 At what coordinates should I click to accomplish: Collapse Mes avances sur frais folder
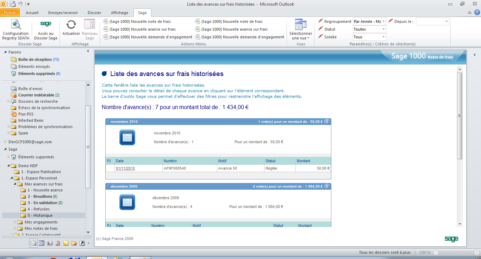15,184
